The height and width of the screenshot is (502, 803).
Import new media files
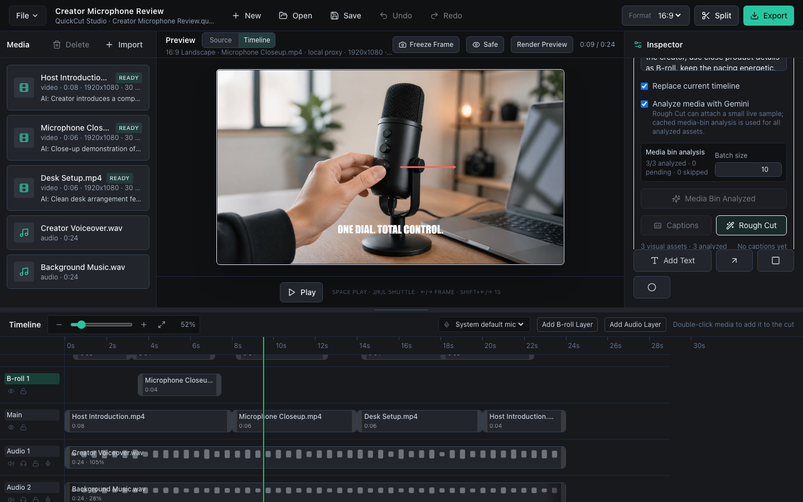pyautogui.click(x=124, y=45)
